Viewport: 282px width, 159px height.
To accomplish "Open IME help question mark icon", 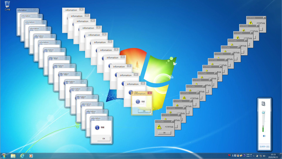I will pos(244,155).
